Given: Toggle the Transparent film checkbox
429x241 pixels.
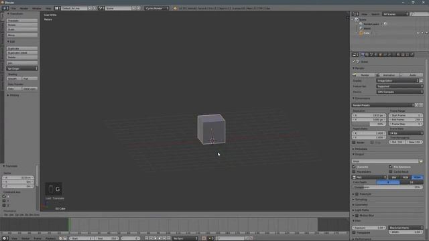Looking at the screenshot, I should 354,232.
